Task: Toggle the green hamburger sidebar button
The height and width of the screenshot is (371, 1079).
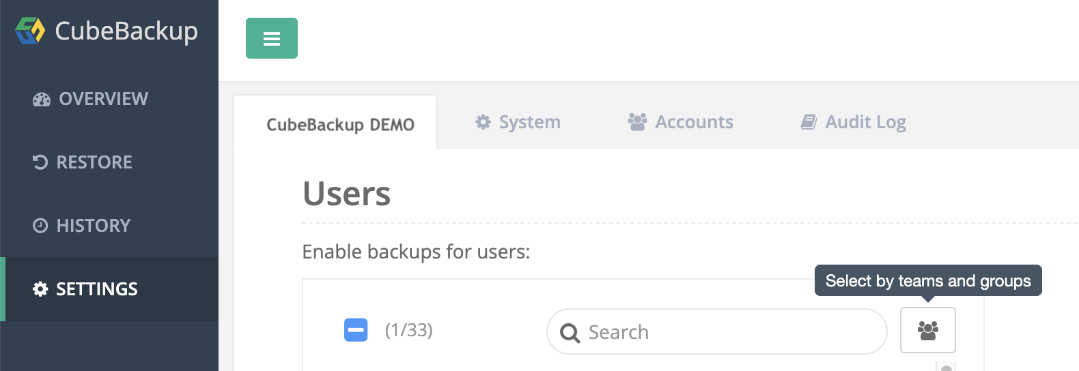Action: (272, 38)
